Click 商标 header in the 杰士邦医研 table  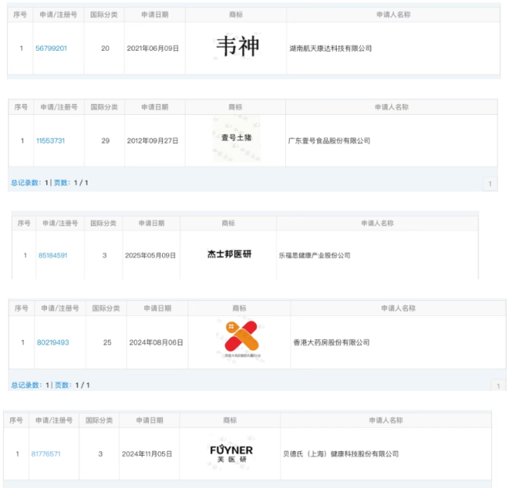coord(228,223)
